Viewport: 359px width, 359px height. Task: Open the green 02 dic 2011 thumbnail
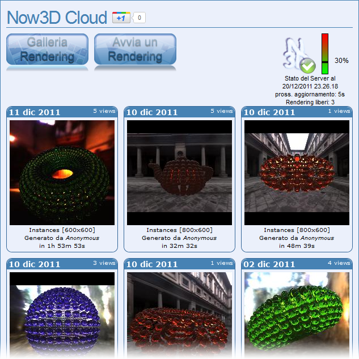point(297,315)
